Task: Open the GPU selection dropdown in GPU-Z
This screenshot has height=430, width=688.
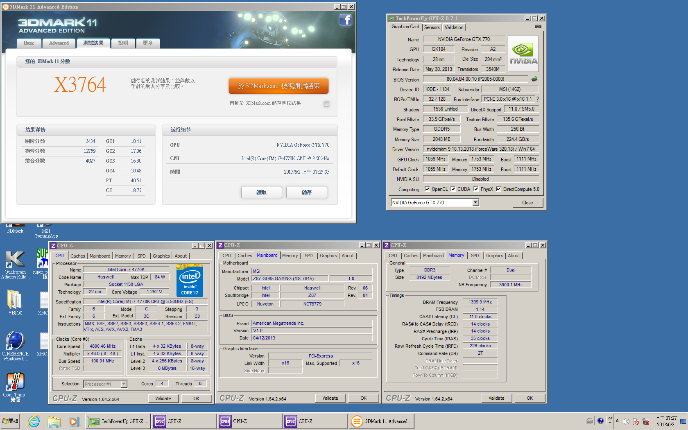Action: 475,202
